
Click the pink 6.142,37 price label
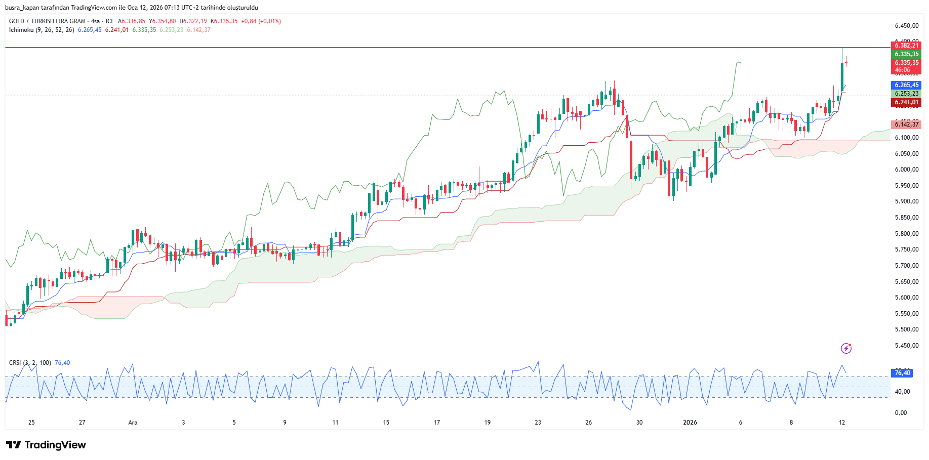pyautogui.click(x=906, y=124)
